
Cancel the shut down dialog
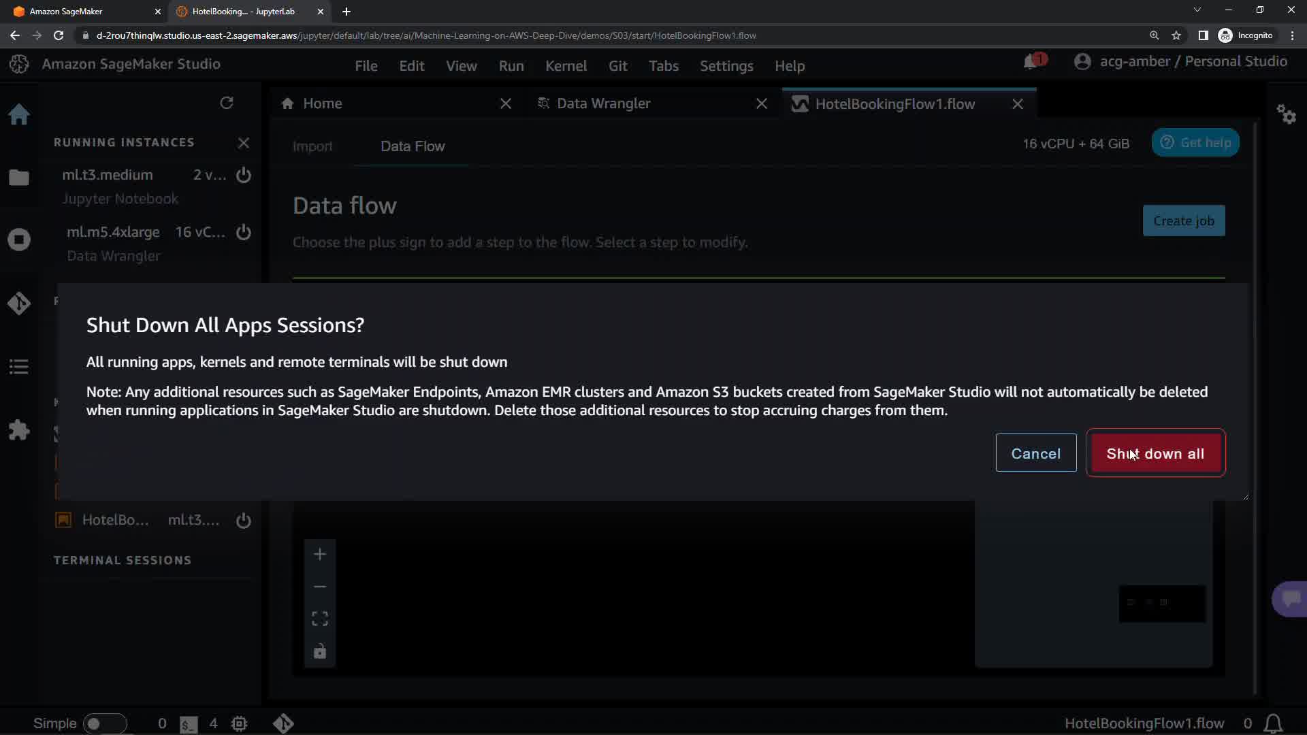coord(1035,453)
